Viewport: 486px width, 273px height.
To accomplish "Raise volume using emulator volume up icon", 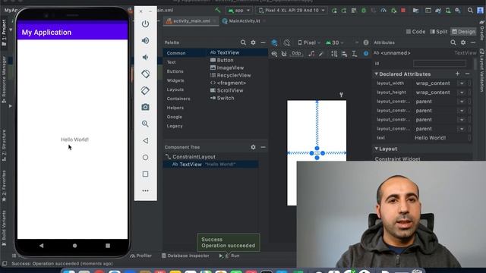I will (145, 40).
